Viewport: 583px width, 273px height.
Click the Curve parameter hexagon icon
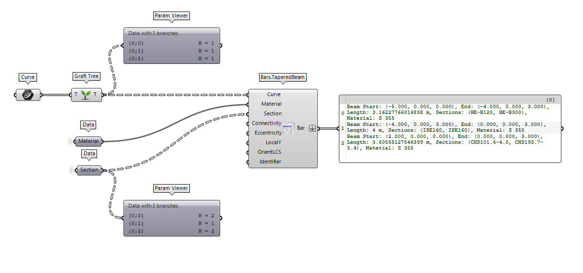point(28,95)
